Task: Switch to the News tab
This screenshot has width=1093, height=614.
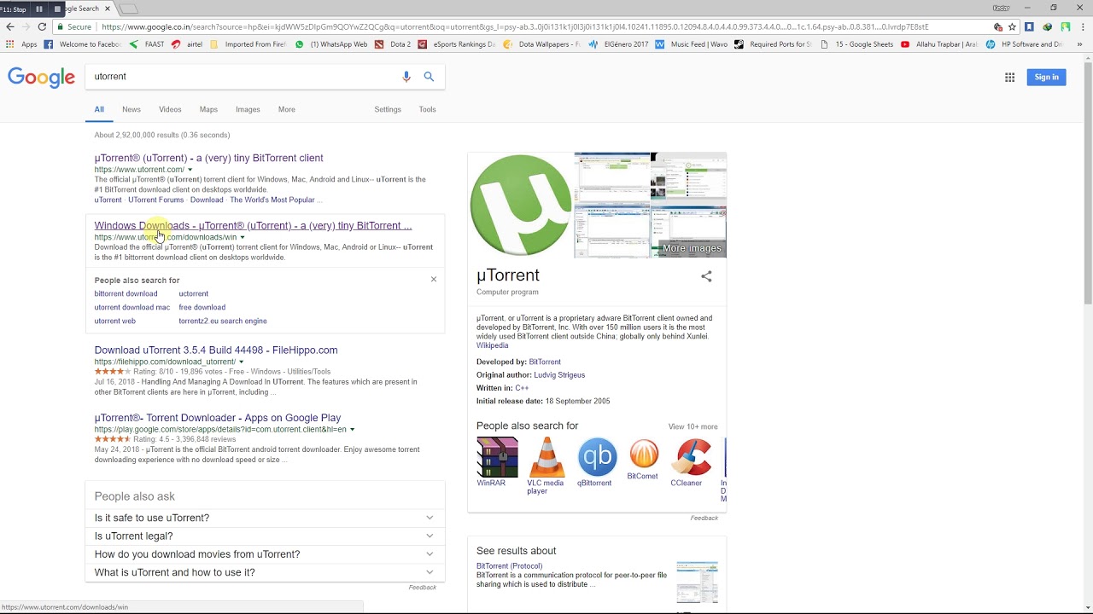Action: [x=132, y=109]
